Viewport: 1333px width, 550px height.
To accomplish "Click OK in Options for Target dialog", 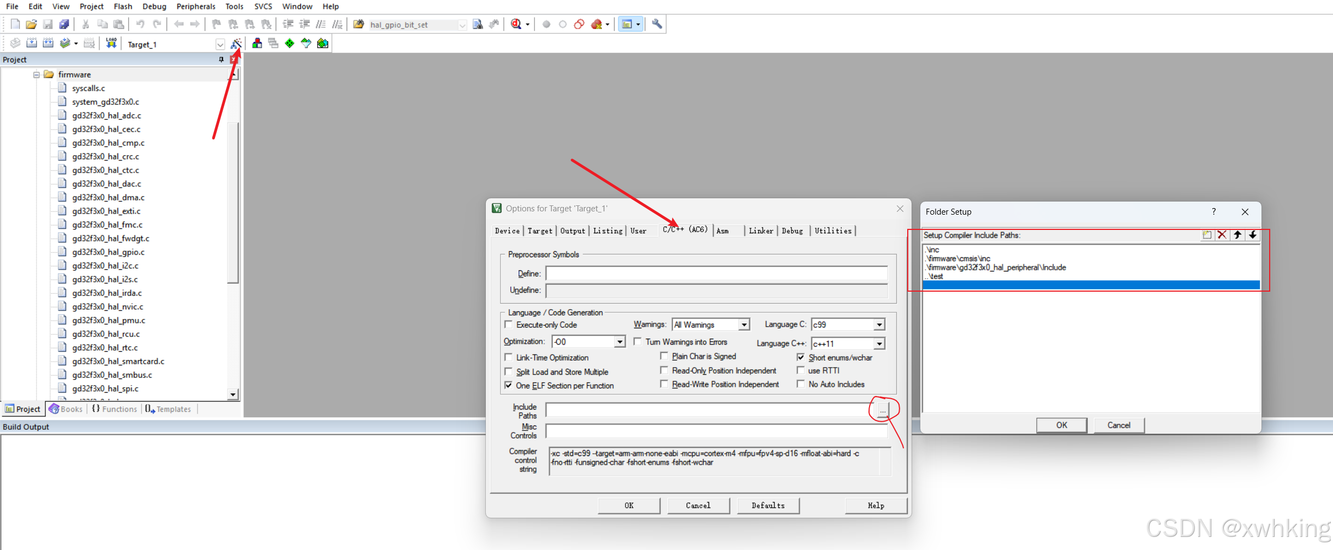I will [629, 506].
